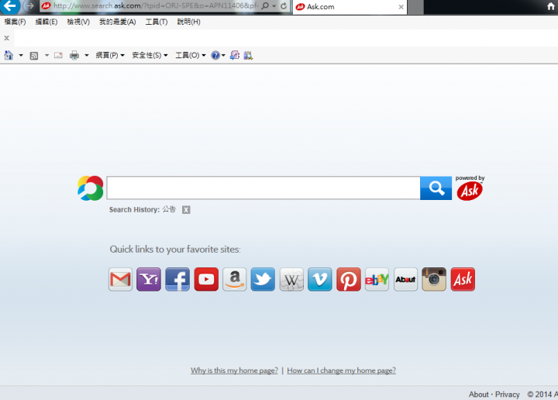Click the About footer link

click(x=479, y=395)
